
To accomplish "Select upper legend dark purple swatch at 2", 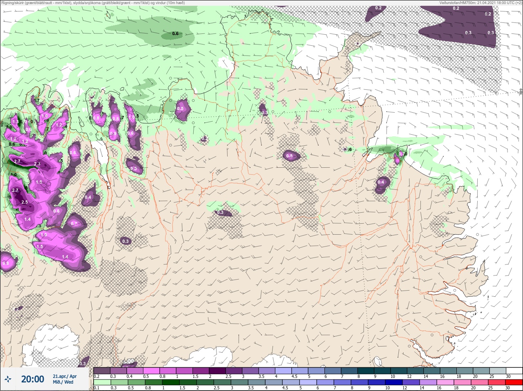I will (x=217, y=371).
